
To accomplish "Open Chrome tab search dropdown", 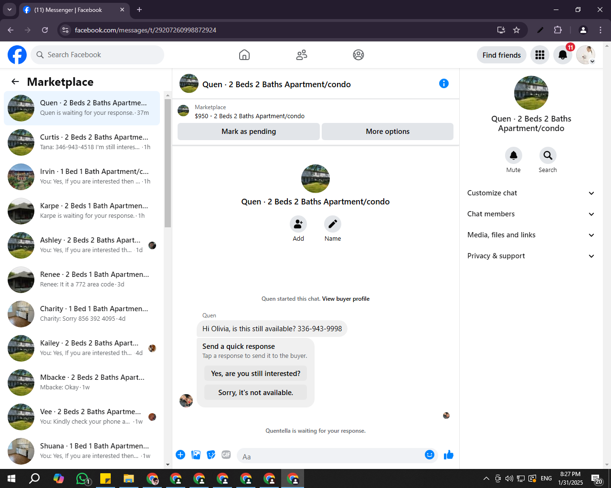I will [x=10, y=10].
